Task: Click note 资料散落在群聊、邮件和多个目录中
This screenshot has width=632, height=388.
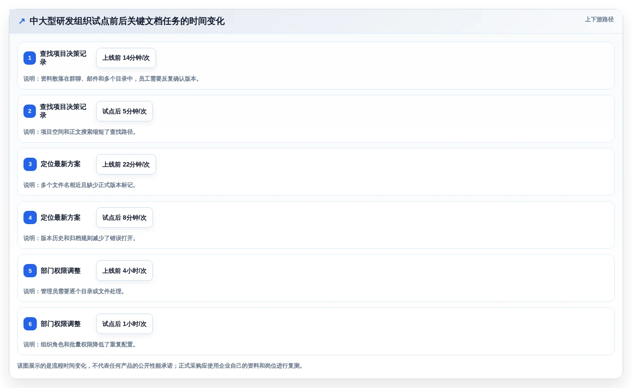Action: click(113, 79)
